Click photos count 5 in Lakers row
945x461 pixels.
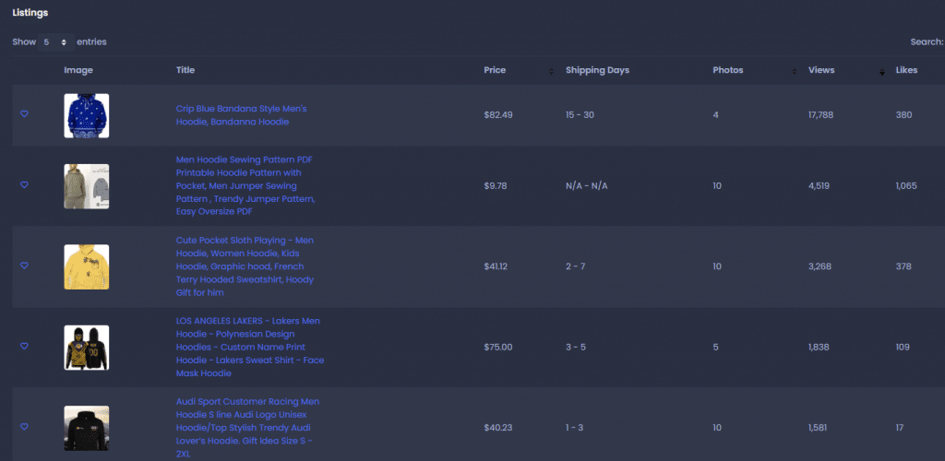point(715,348)
